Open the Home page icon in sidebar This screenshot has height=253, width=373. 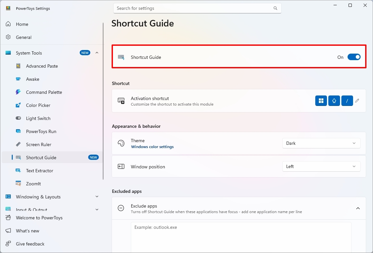pyautogui.click(x=8, y=24)
